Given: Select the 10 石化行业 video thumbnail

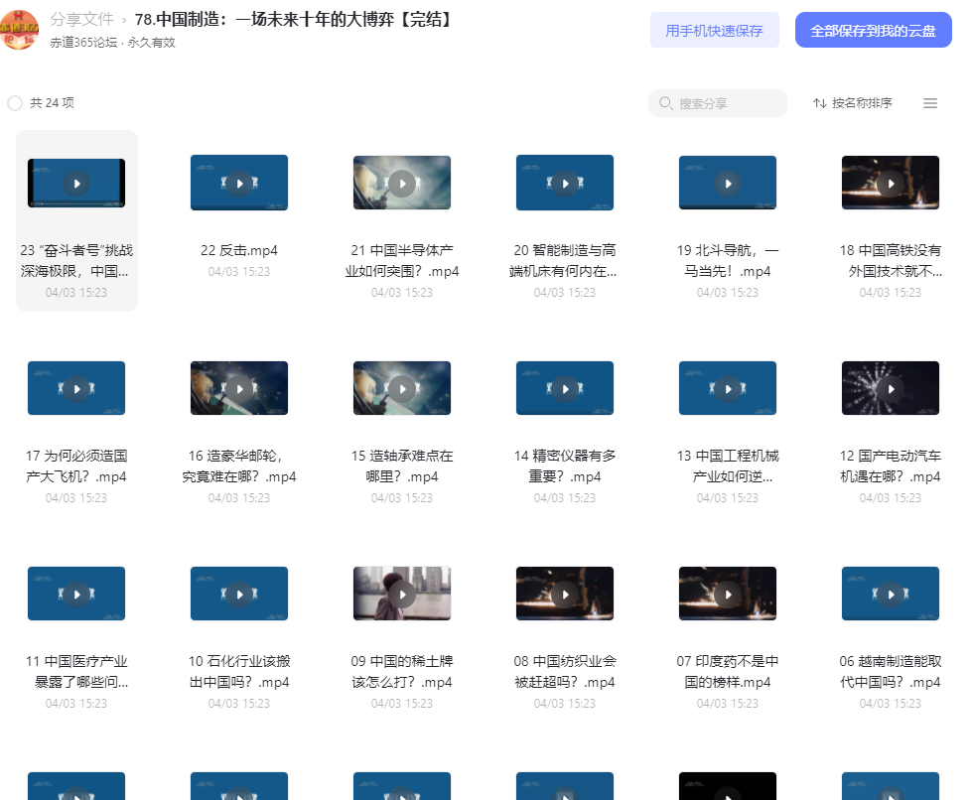Looking at the screenshot, I should (x=239, y=595).
